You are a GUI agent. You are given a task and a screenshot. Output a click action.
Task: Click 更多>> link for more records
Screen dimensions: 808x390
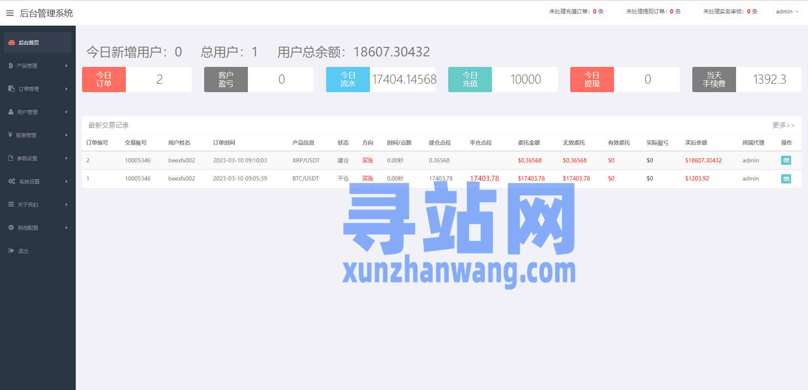point(783,125)
